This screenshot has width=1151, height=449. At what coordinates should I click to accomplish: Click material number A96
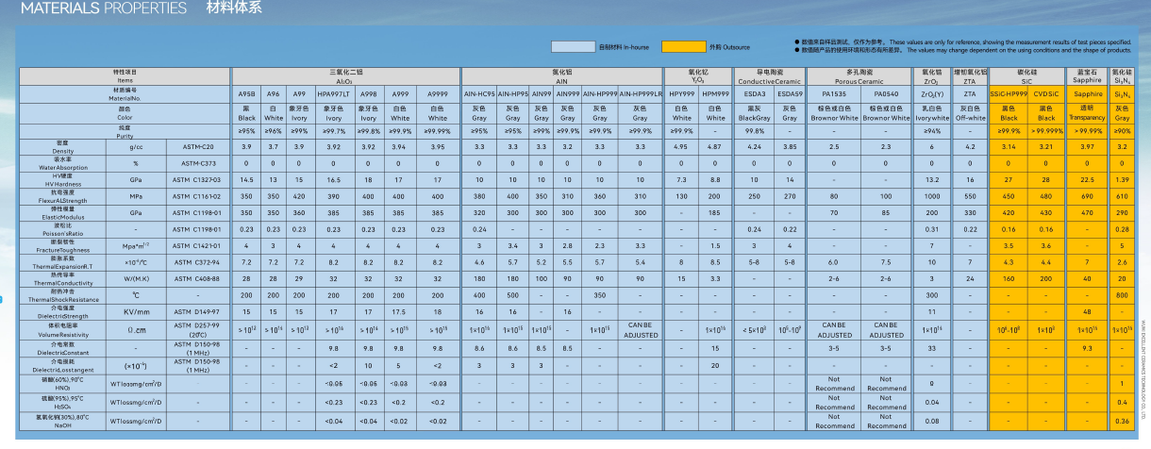(x=273, y=94)
